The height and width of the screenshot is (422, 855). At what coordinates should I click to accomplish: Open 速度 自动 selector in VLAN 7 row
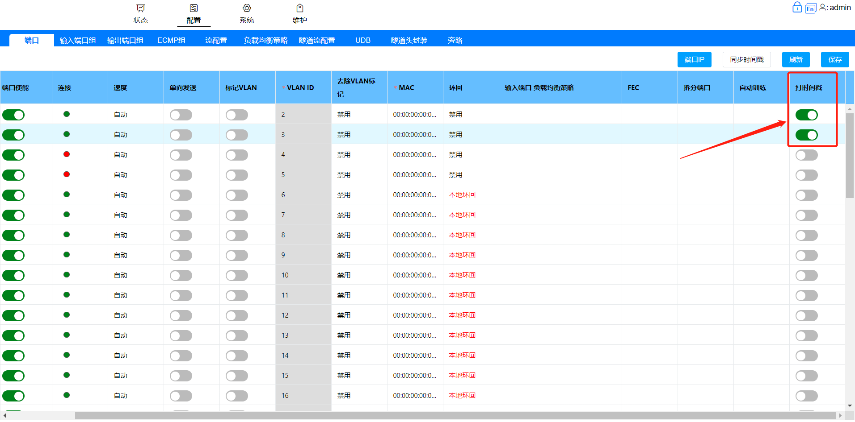point(121,215)
